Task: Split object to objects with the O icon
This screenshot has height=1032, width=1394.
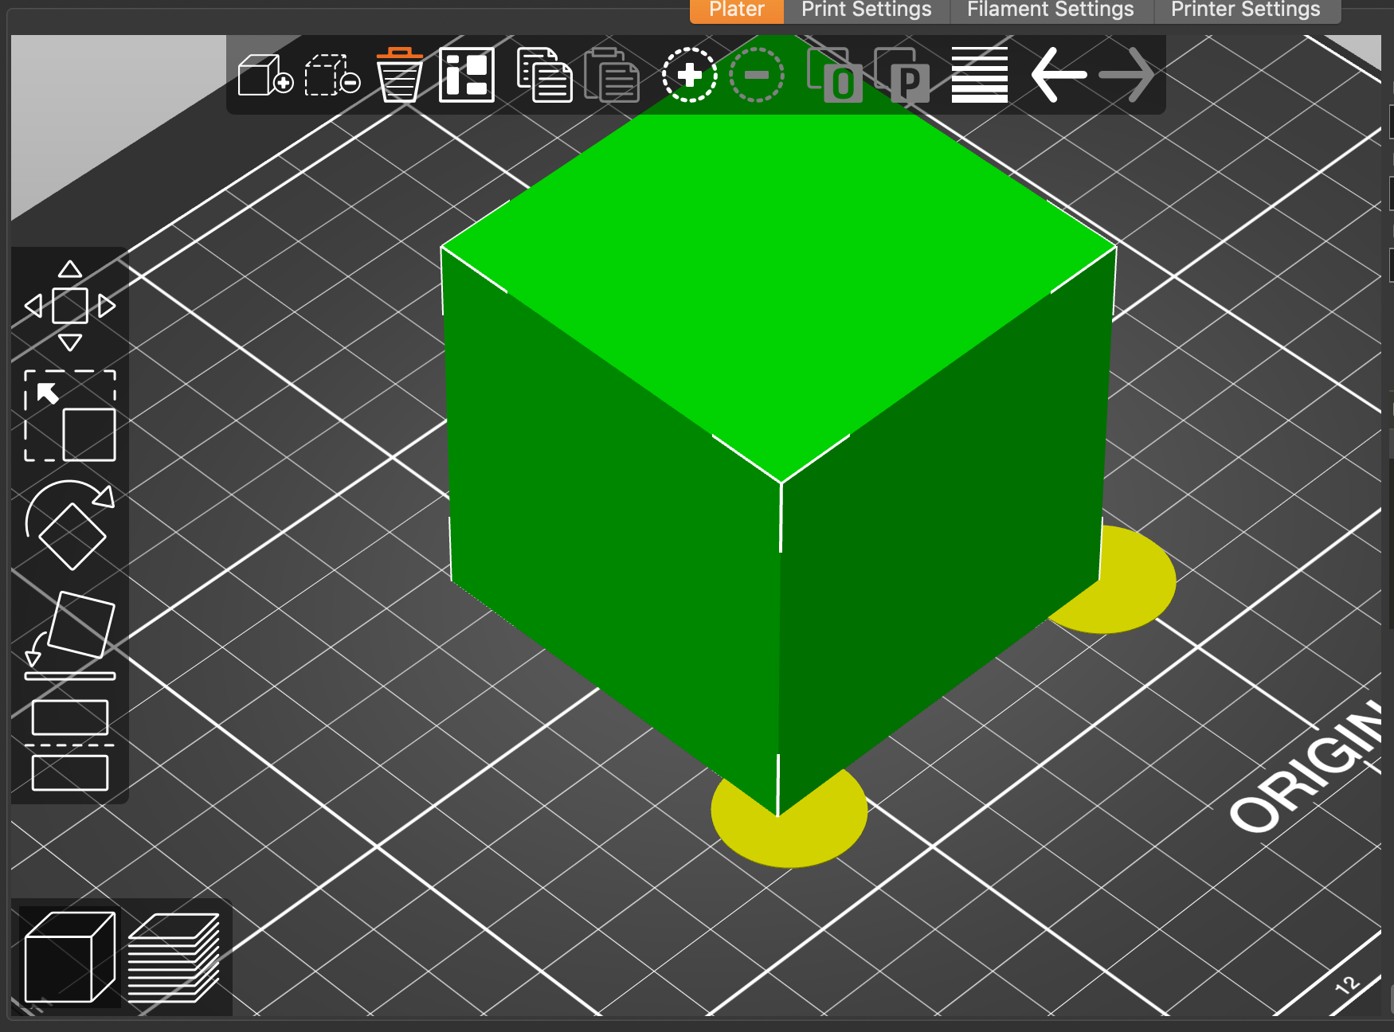Action: (835, 76)
